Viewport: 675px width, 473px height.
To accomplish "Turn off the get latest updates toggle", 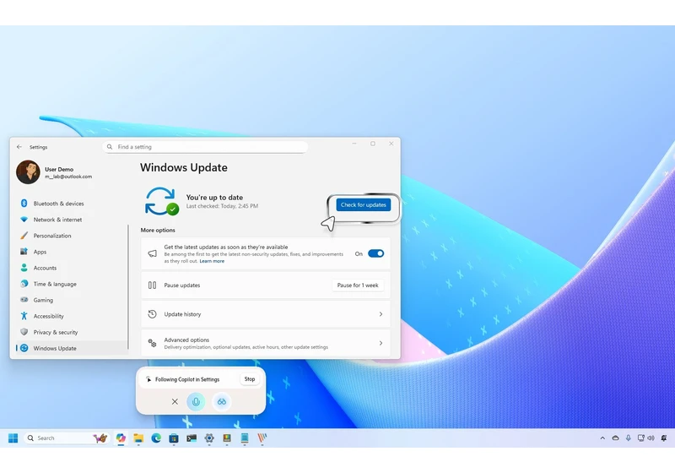I will point(375,253).
